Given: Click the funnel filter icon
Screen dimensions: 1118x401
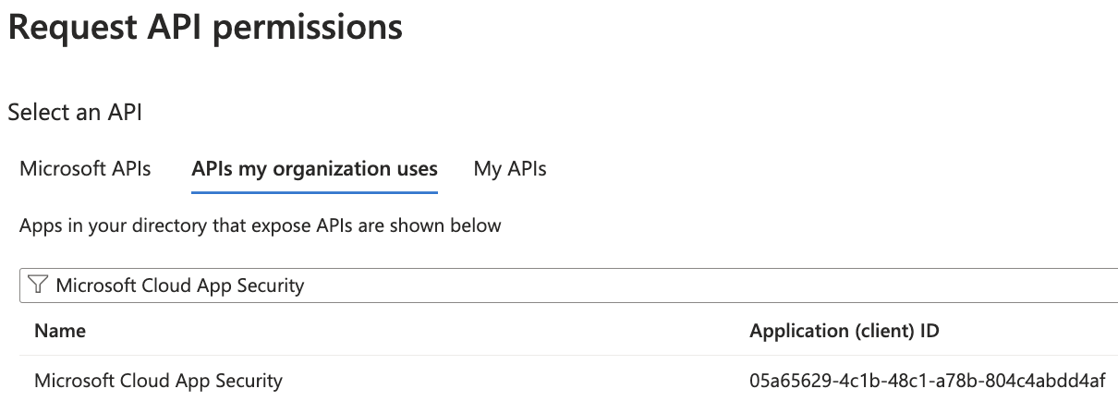Looking at the screenshot, I should (38, 286).
